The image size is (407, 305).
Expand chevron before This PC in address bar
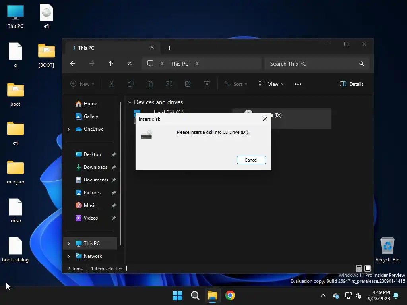click(162, 64)
